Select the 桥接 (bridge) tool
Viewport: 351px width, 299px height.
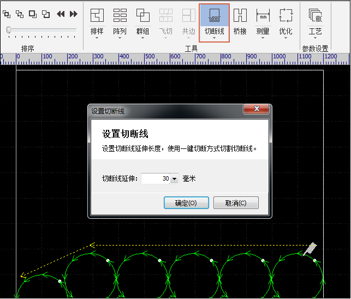[x=240, y=16]
